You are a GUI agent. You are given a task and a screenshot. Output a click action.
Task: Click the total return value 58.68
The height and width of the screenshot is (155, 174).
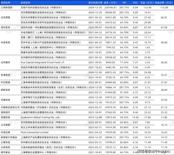[x=164, y=42]
